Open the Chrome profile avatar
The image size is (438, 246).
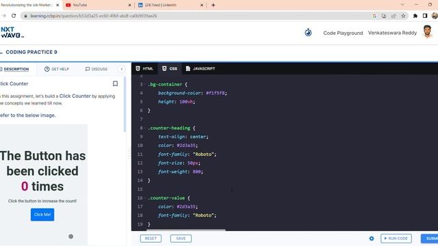(435, 16)
